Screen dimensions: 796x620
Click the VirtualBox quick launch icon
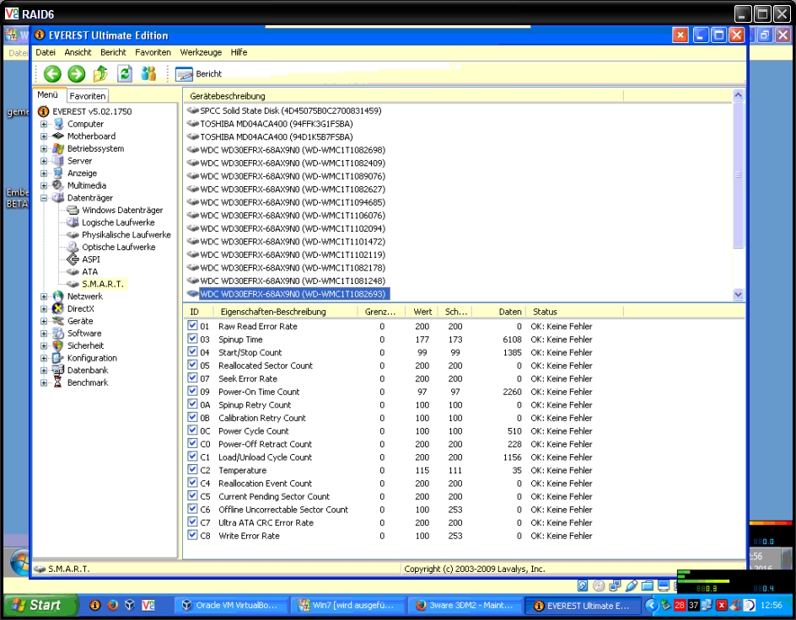tap(130, 605)
